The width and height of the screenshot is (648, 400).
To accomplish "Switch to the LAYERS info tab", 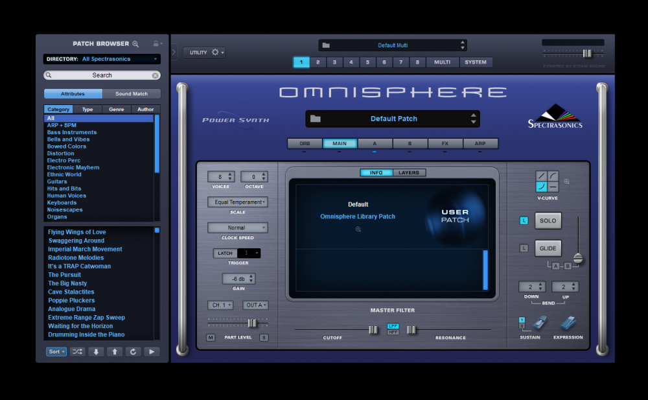I will (x=409, y=172).
